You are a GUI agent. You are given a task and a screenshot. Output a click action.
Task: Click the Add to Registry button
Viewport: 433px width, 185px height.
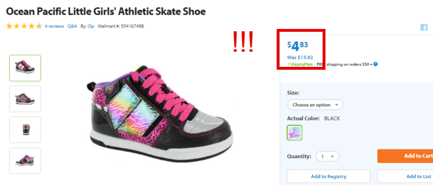click(329, 176)
